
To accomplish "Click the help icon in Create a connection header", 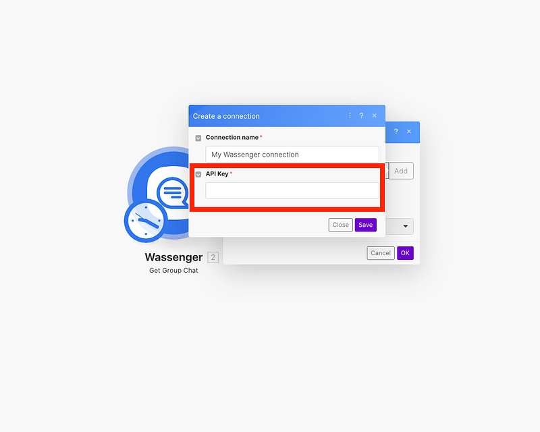I will (x=361, y=115).
